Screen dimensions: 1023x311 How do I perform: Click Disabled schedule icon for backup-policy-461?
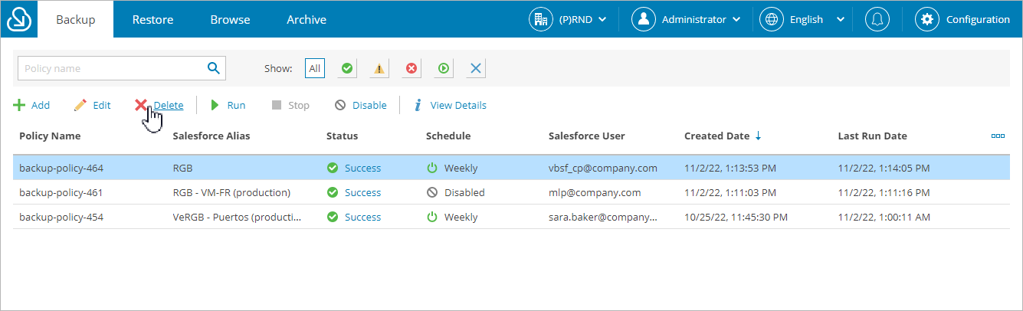point(432,192)
